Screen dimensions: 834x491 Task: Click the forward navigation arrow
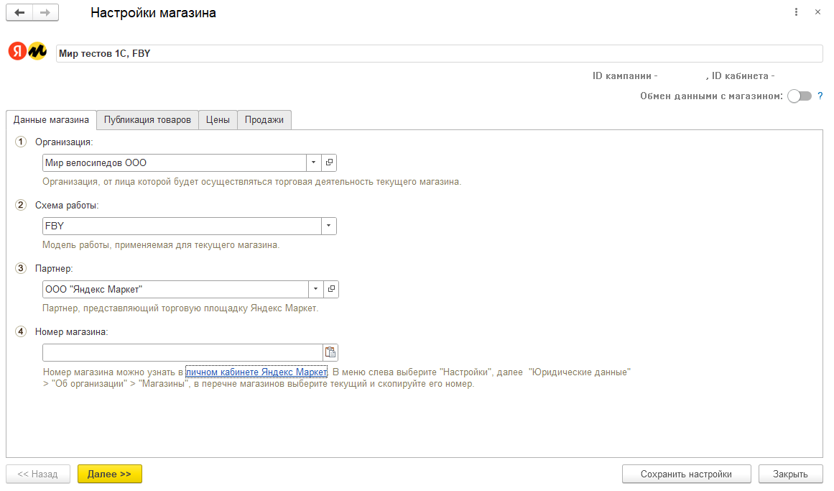[45, 13]
